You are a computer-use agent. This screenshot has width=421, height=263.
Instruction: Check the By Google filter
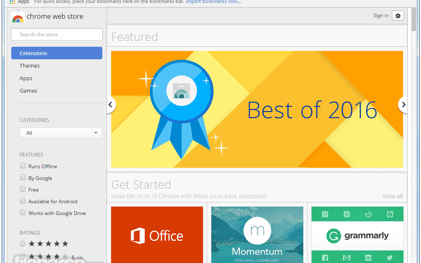[x=23, y=177]
